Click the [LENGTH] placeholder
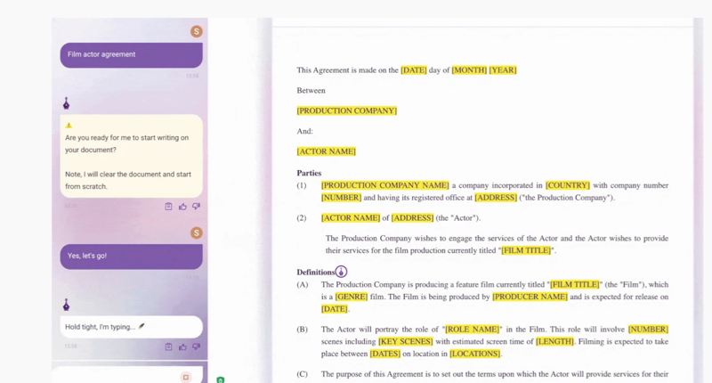Viewport: 712px width, 383px height. [x=554, y=341]
